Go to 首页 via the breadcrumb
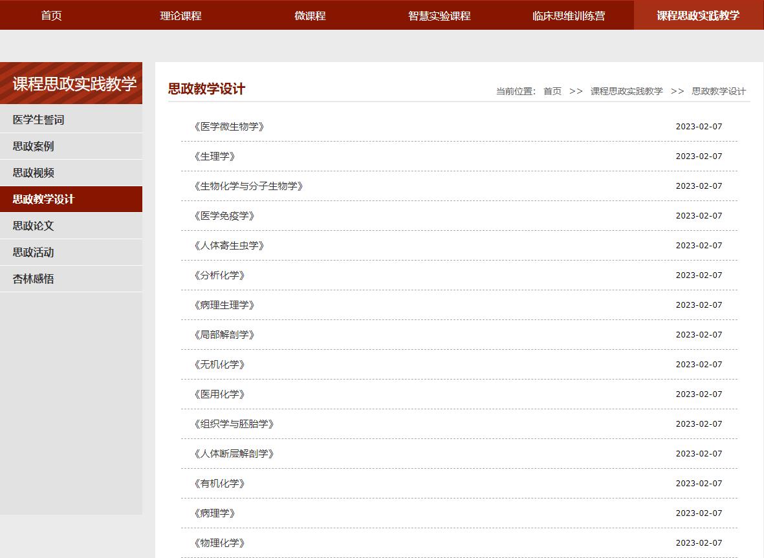Screen dimensions: 764x558 552,91
